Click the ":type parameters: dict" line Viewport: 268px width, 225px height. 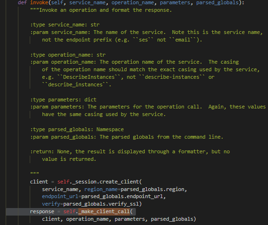(x=63, y=100)
